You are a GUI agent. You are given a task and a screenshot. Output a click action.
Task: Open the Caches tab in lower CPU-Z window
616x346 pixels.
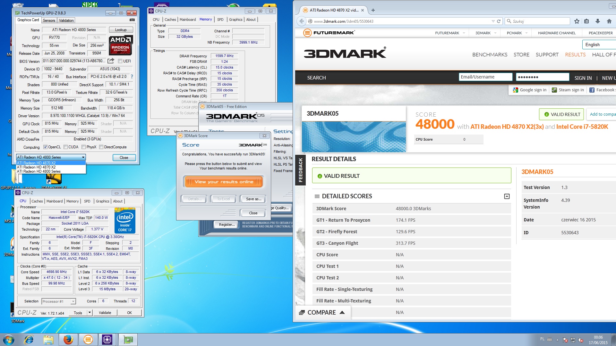(x=37, y=201)
